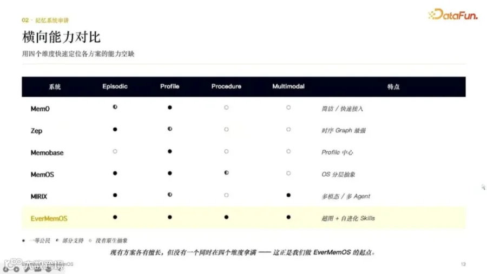
Task: Click the subtitle 用四个维度快速定位各方案的能力空缺
Action: pos(78,54)
